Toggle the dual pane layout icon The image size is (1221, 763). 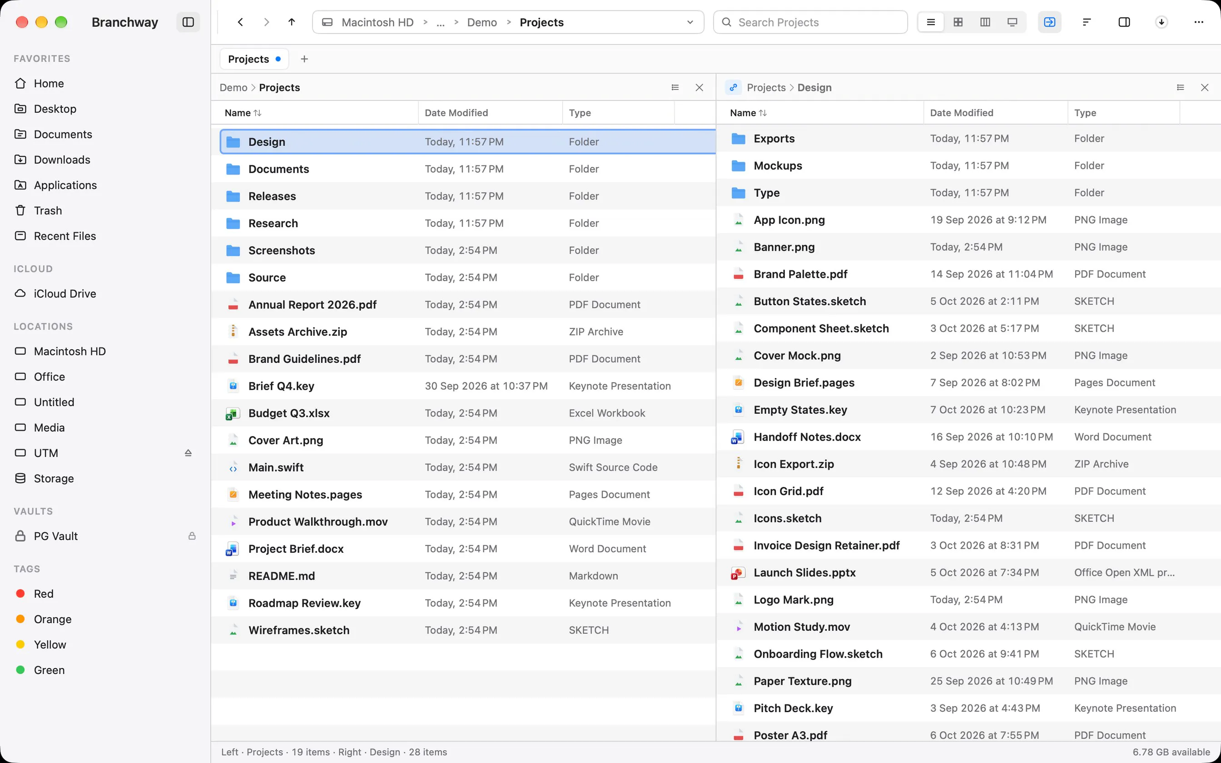coord(1124,22)
